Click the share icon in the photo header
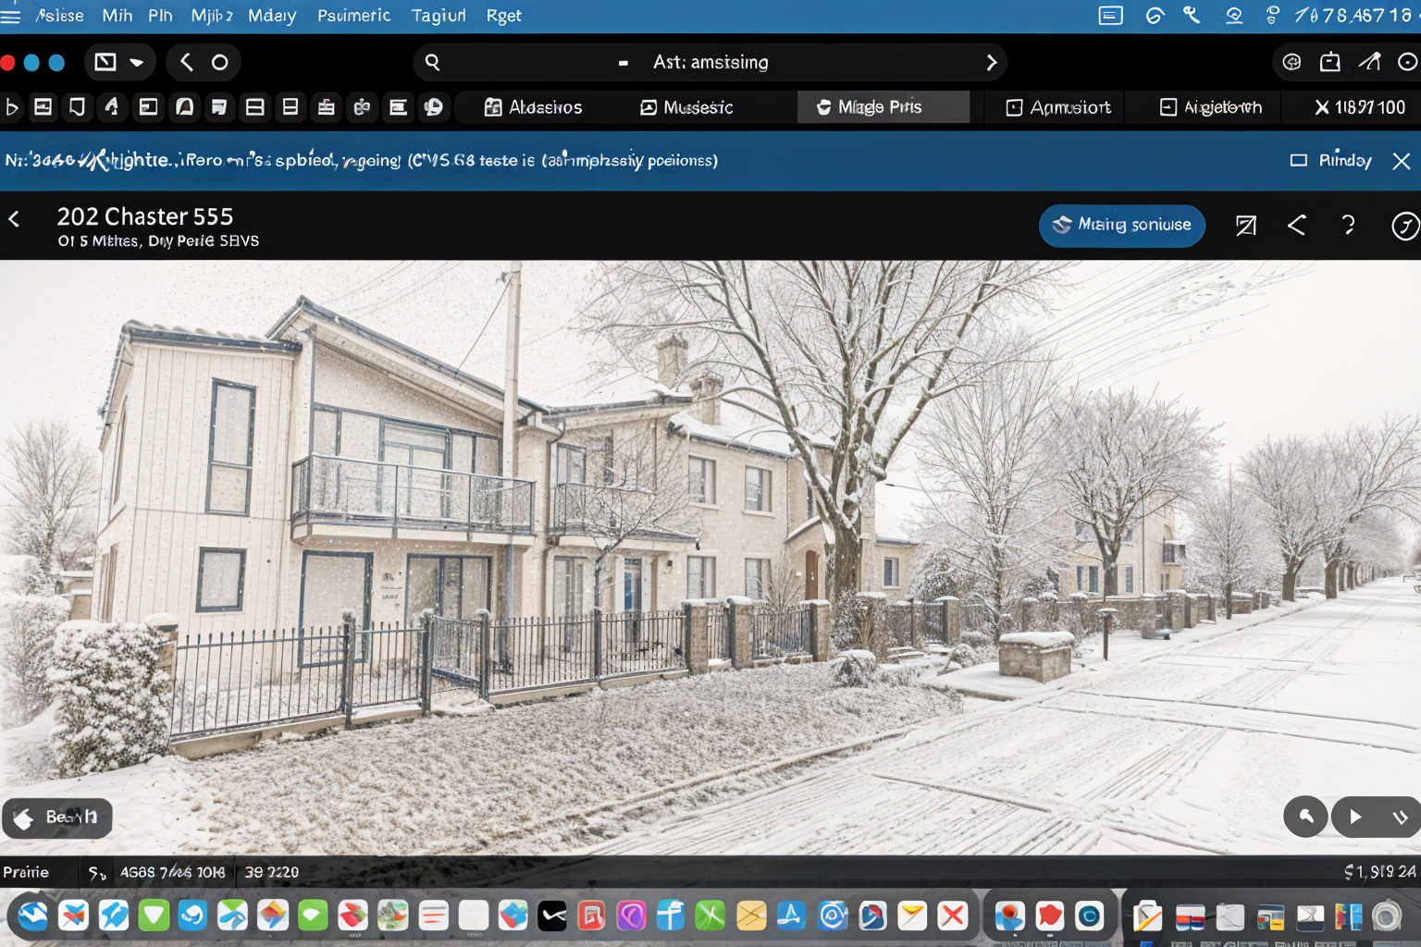 pyautogui.click(x=1297, y=225)
